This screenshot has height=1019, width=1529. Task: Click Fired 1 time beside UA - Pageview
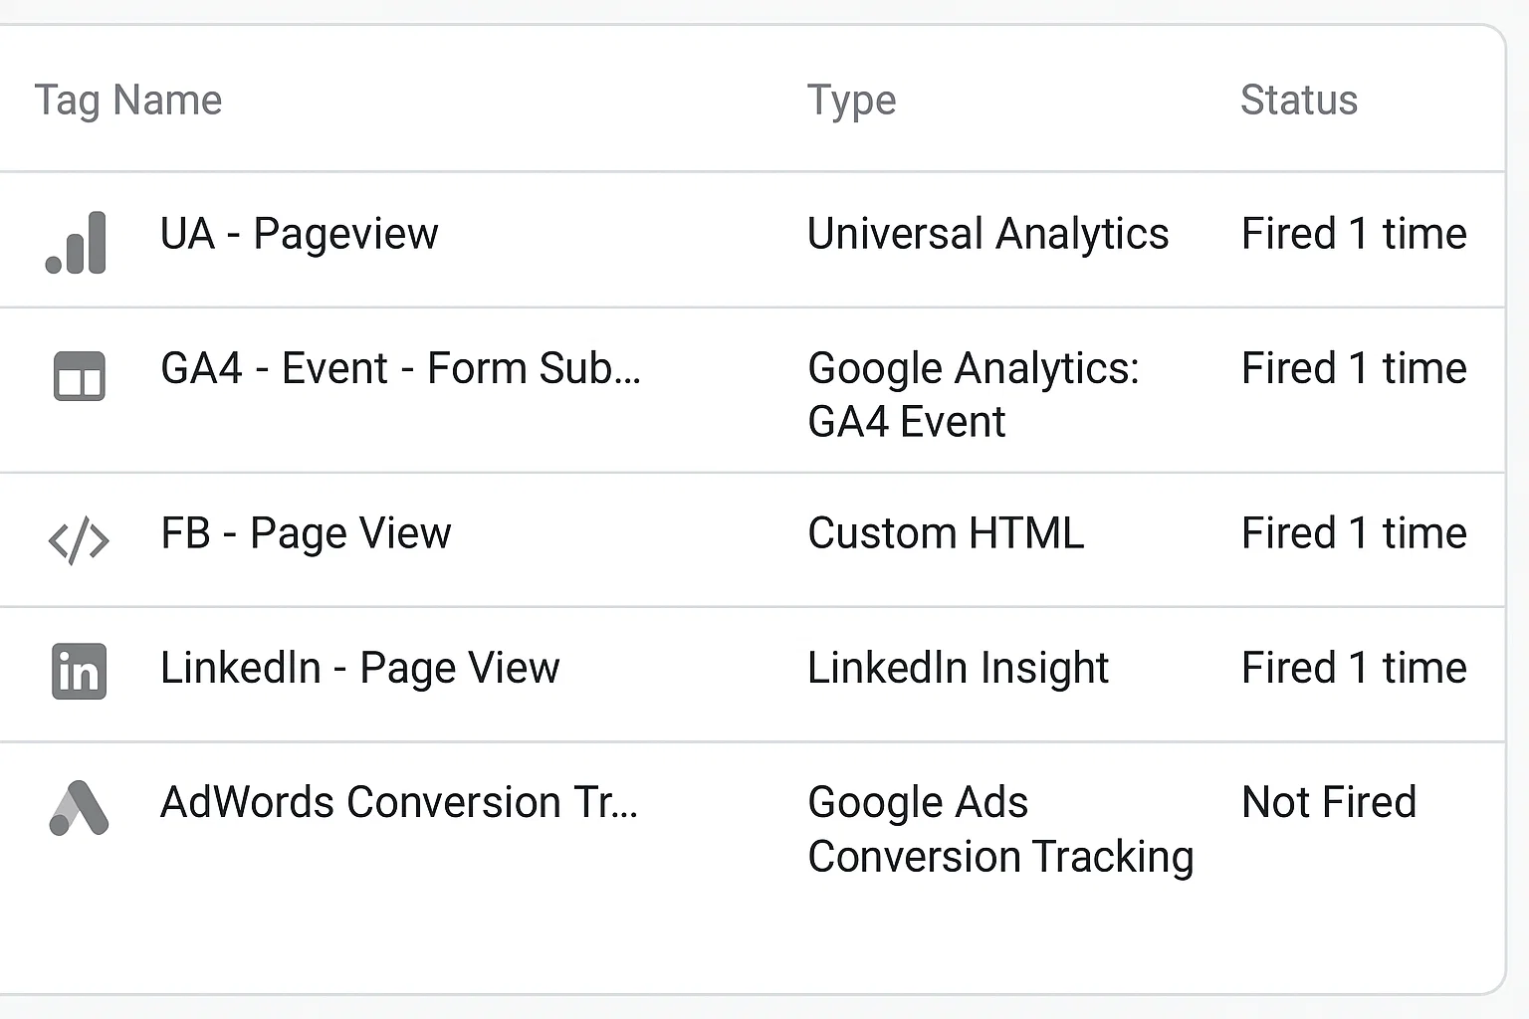click(x=1353, y=234)
